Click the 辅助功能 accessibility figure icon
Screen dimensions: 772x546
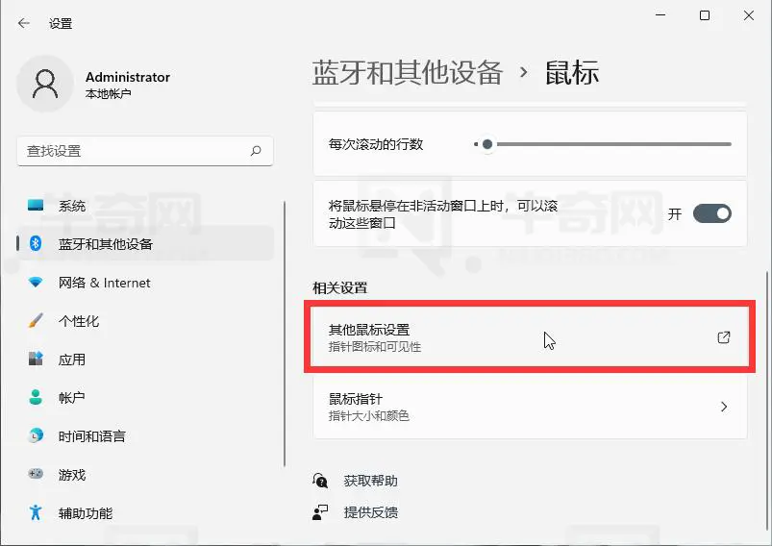[x=36, y=512]
